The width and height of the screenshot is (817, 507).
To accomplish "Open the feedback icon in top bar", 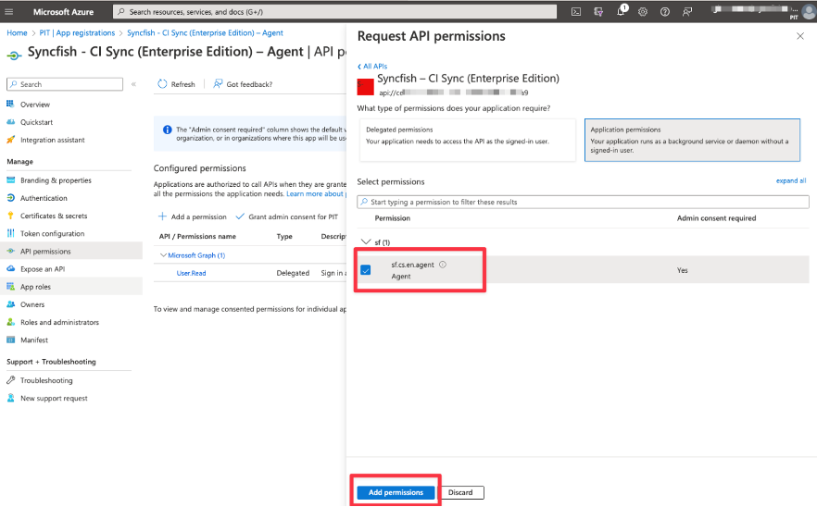I will pos(687,11).
